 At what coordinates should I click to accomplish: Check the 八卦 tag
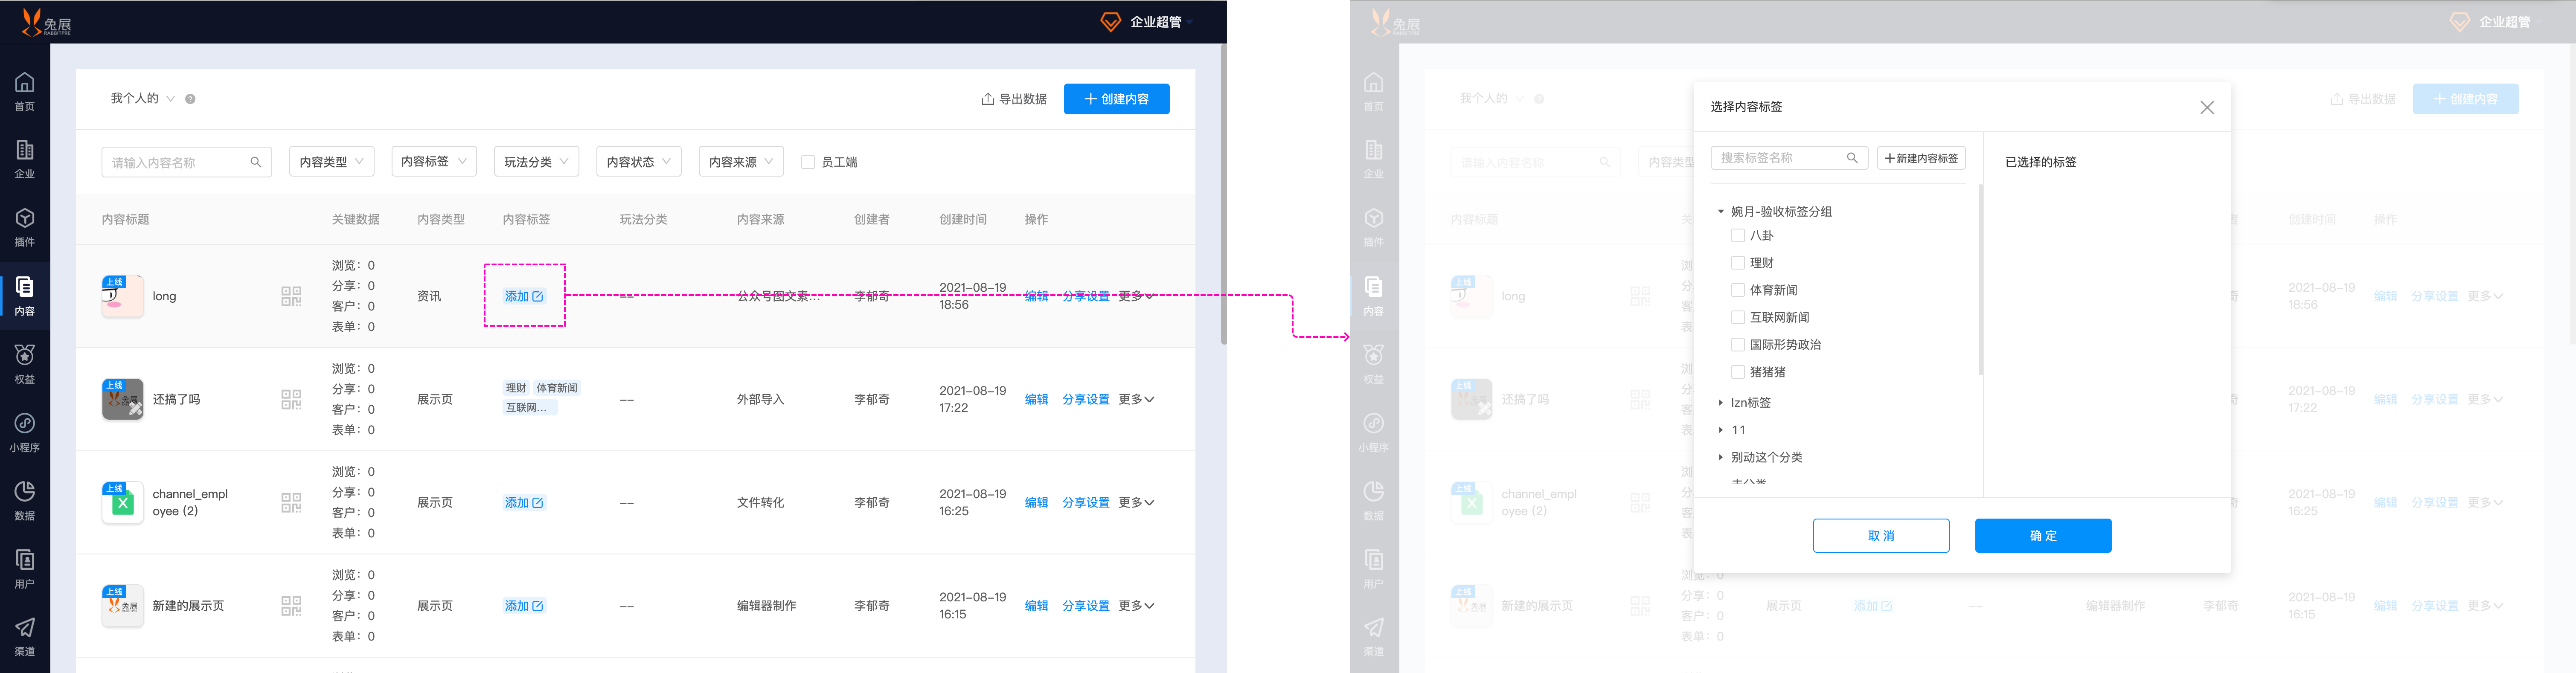point(1738,236)
